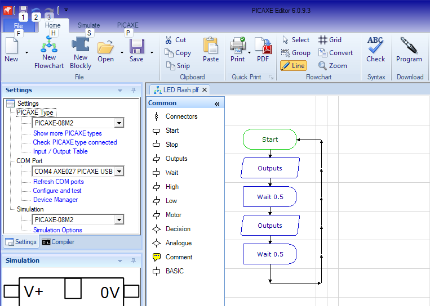Expand the COM Port combo box
Screen dimensions: 430x306
coord(119,172)
